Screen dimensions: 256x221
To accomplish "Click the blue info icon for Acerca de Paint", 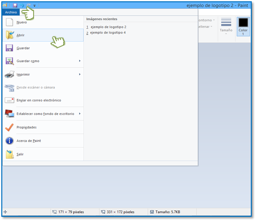I will 9,141.
